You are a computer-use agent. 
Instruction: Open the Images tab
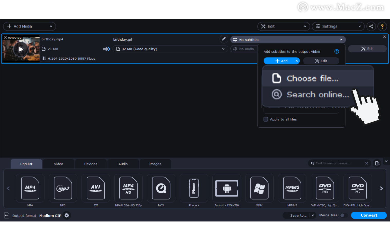pyautogui.click(x=155, y=164)
